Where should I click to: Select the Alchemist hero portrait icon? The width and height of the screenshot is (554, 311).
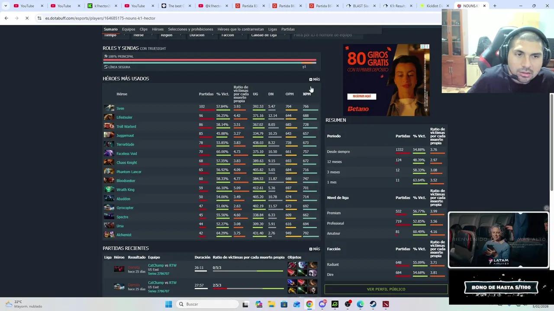pyautogui.click(x=109, y=235)
